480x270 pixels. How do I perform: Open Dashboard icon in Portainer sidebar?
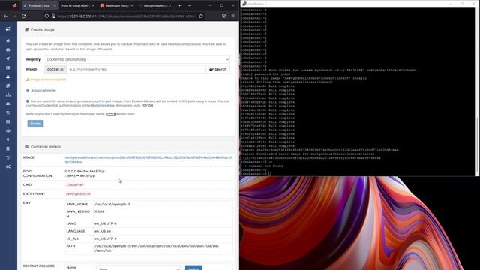coord(8,49)
